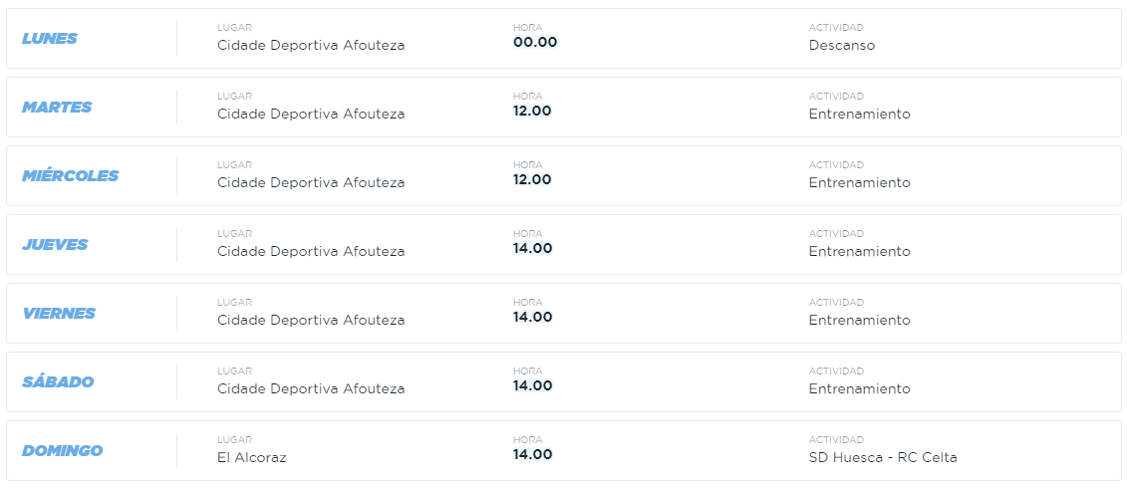
Task: Click Tuesday's 12.00 hour value
Action: pyautogui.click(x=532, y=111)
